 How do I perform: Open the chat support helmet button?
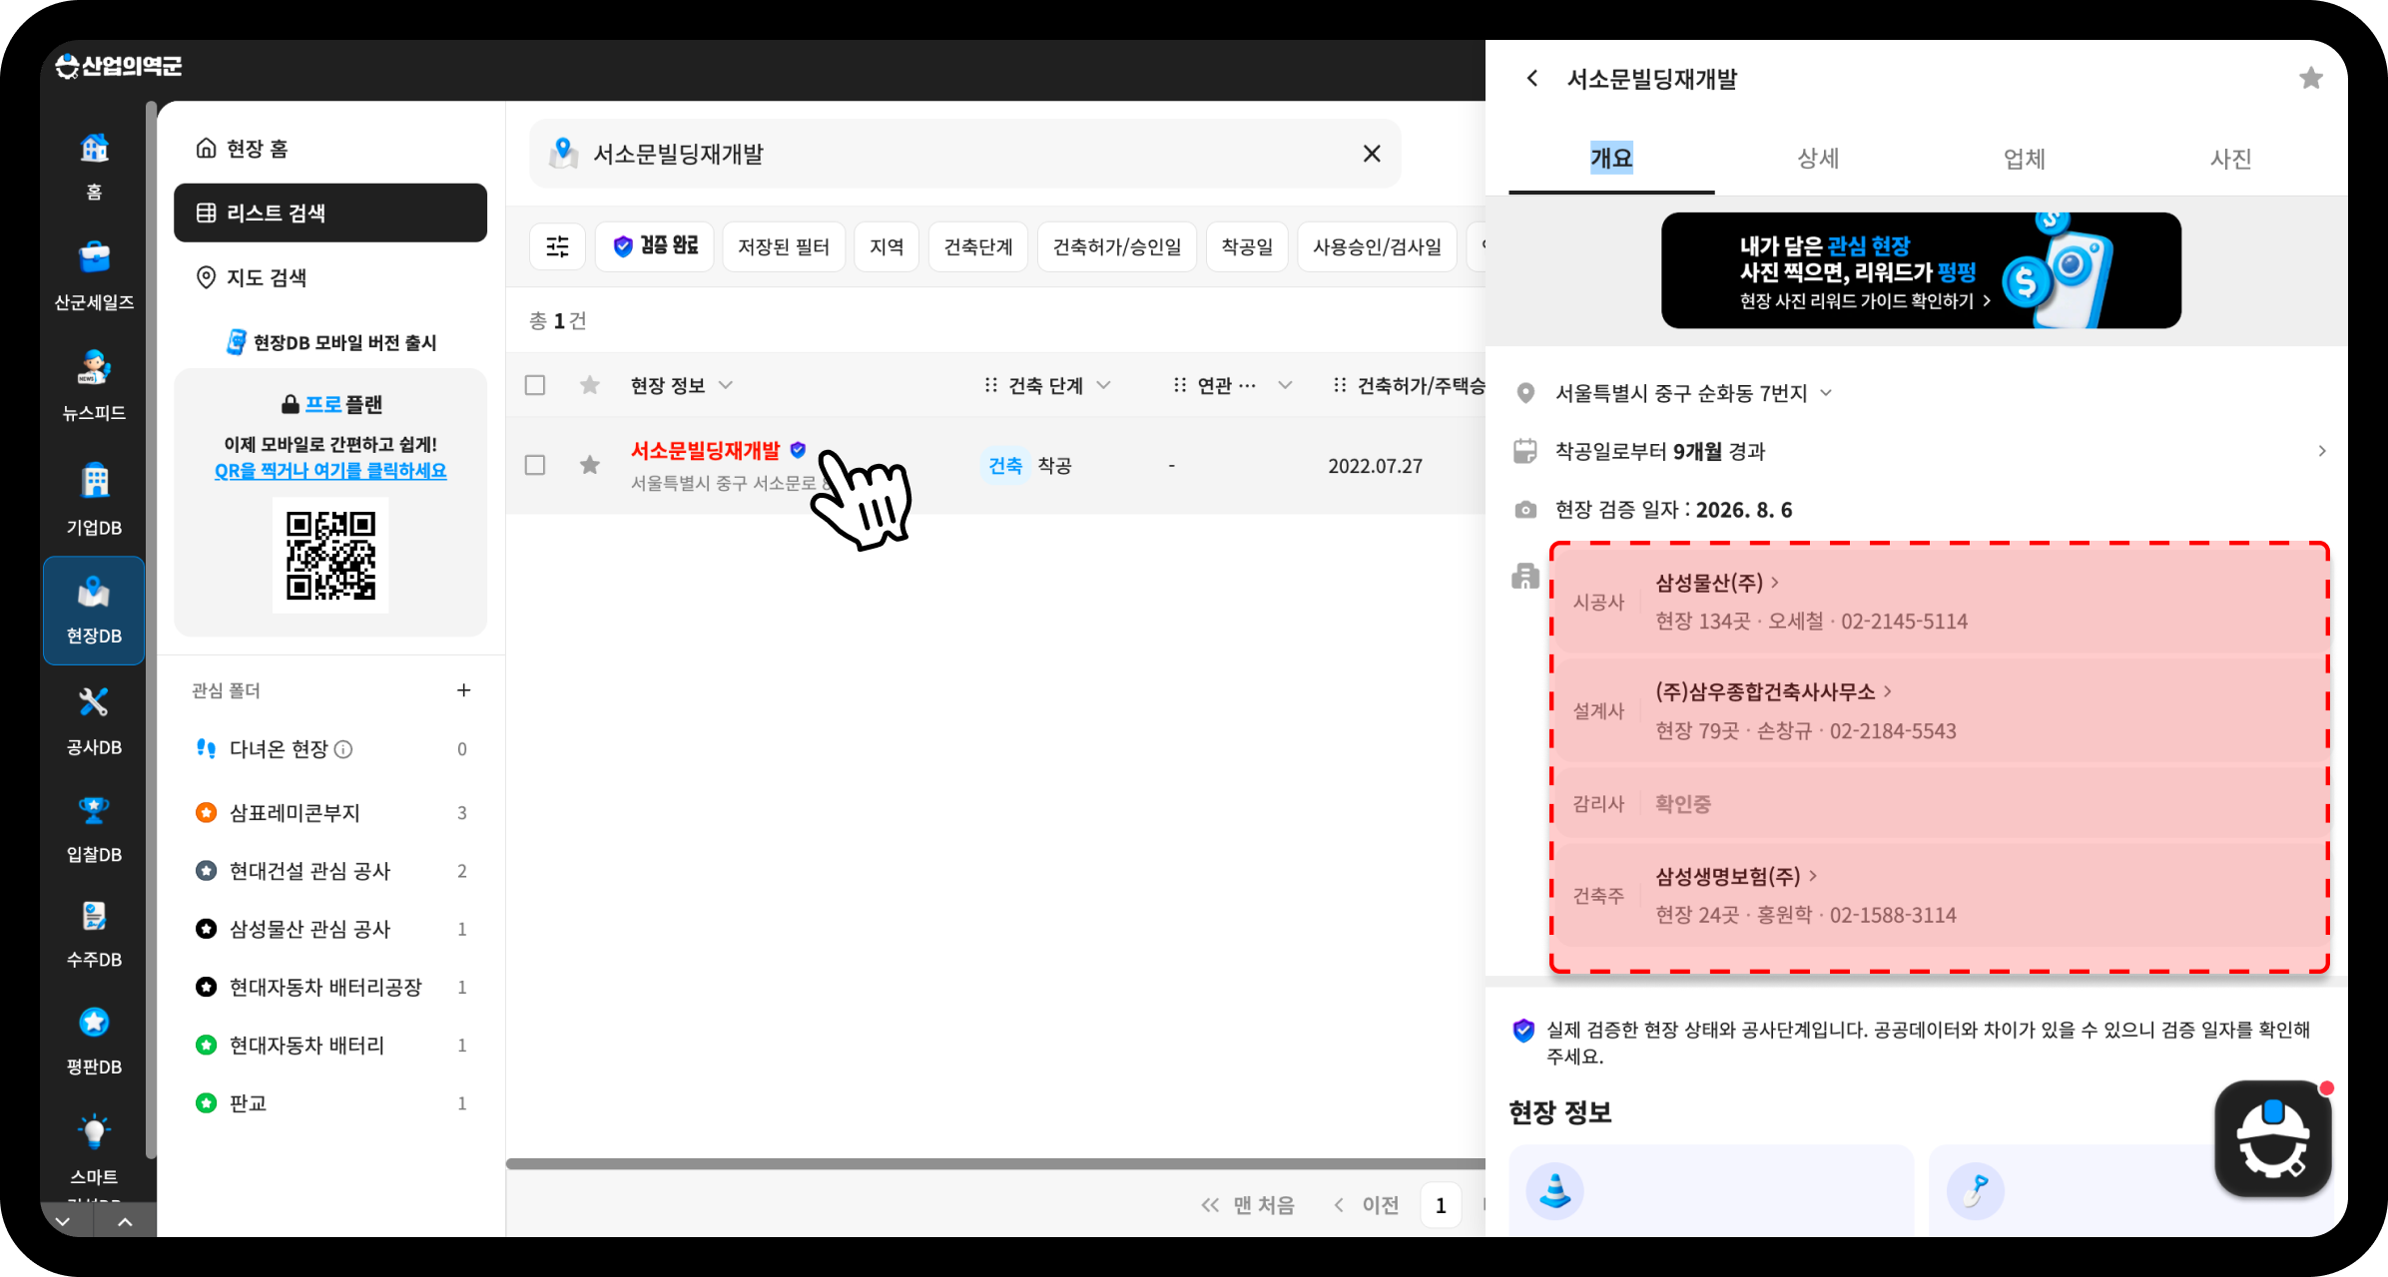point(2273,1138)
